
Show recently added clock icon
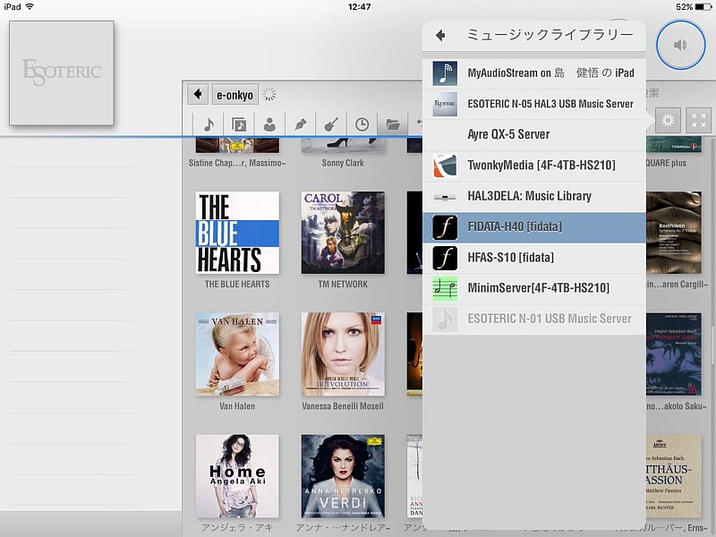pos(362,124)
